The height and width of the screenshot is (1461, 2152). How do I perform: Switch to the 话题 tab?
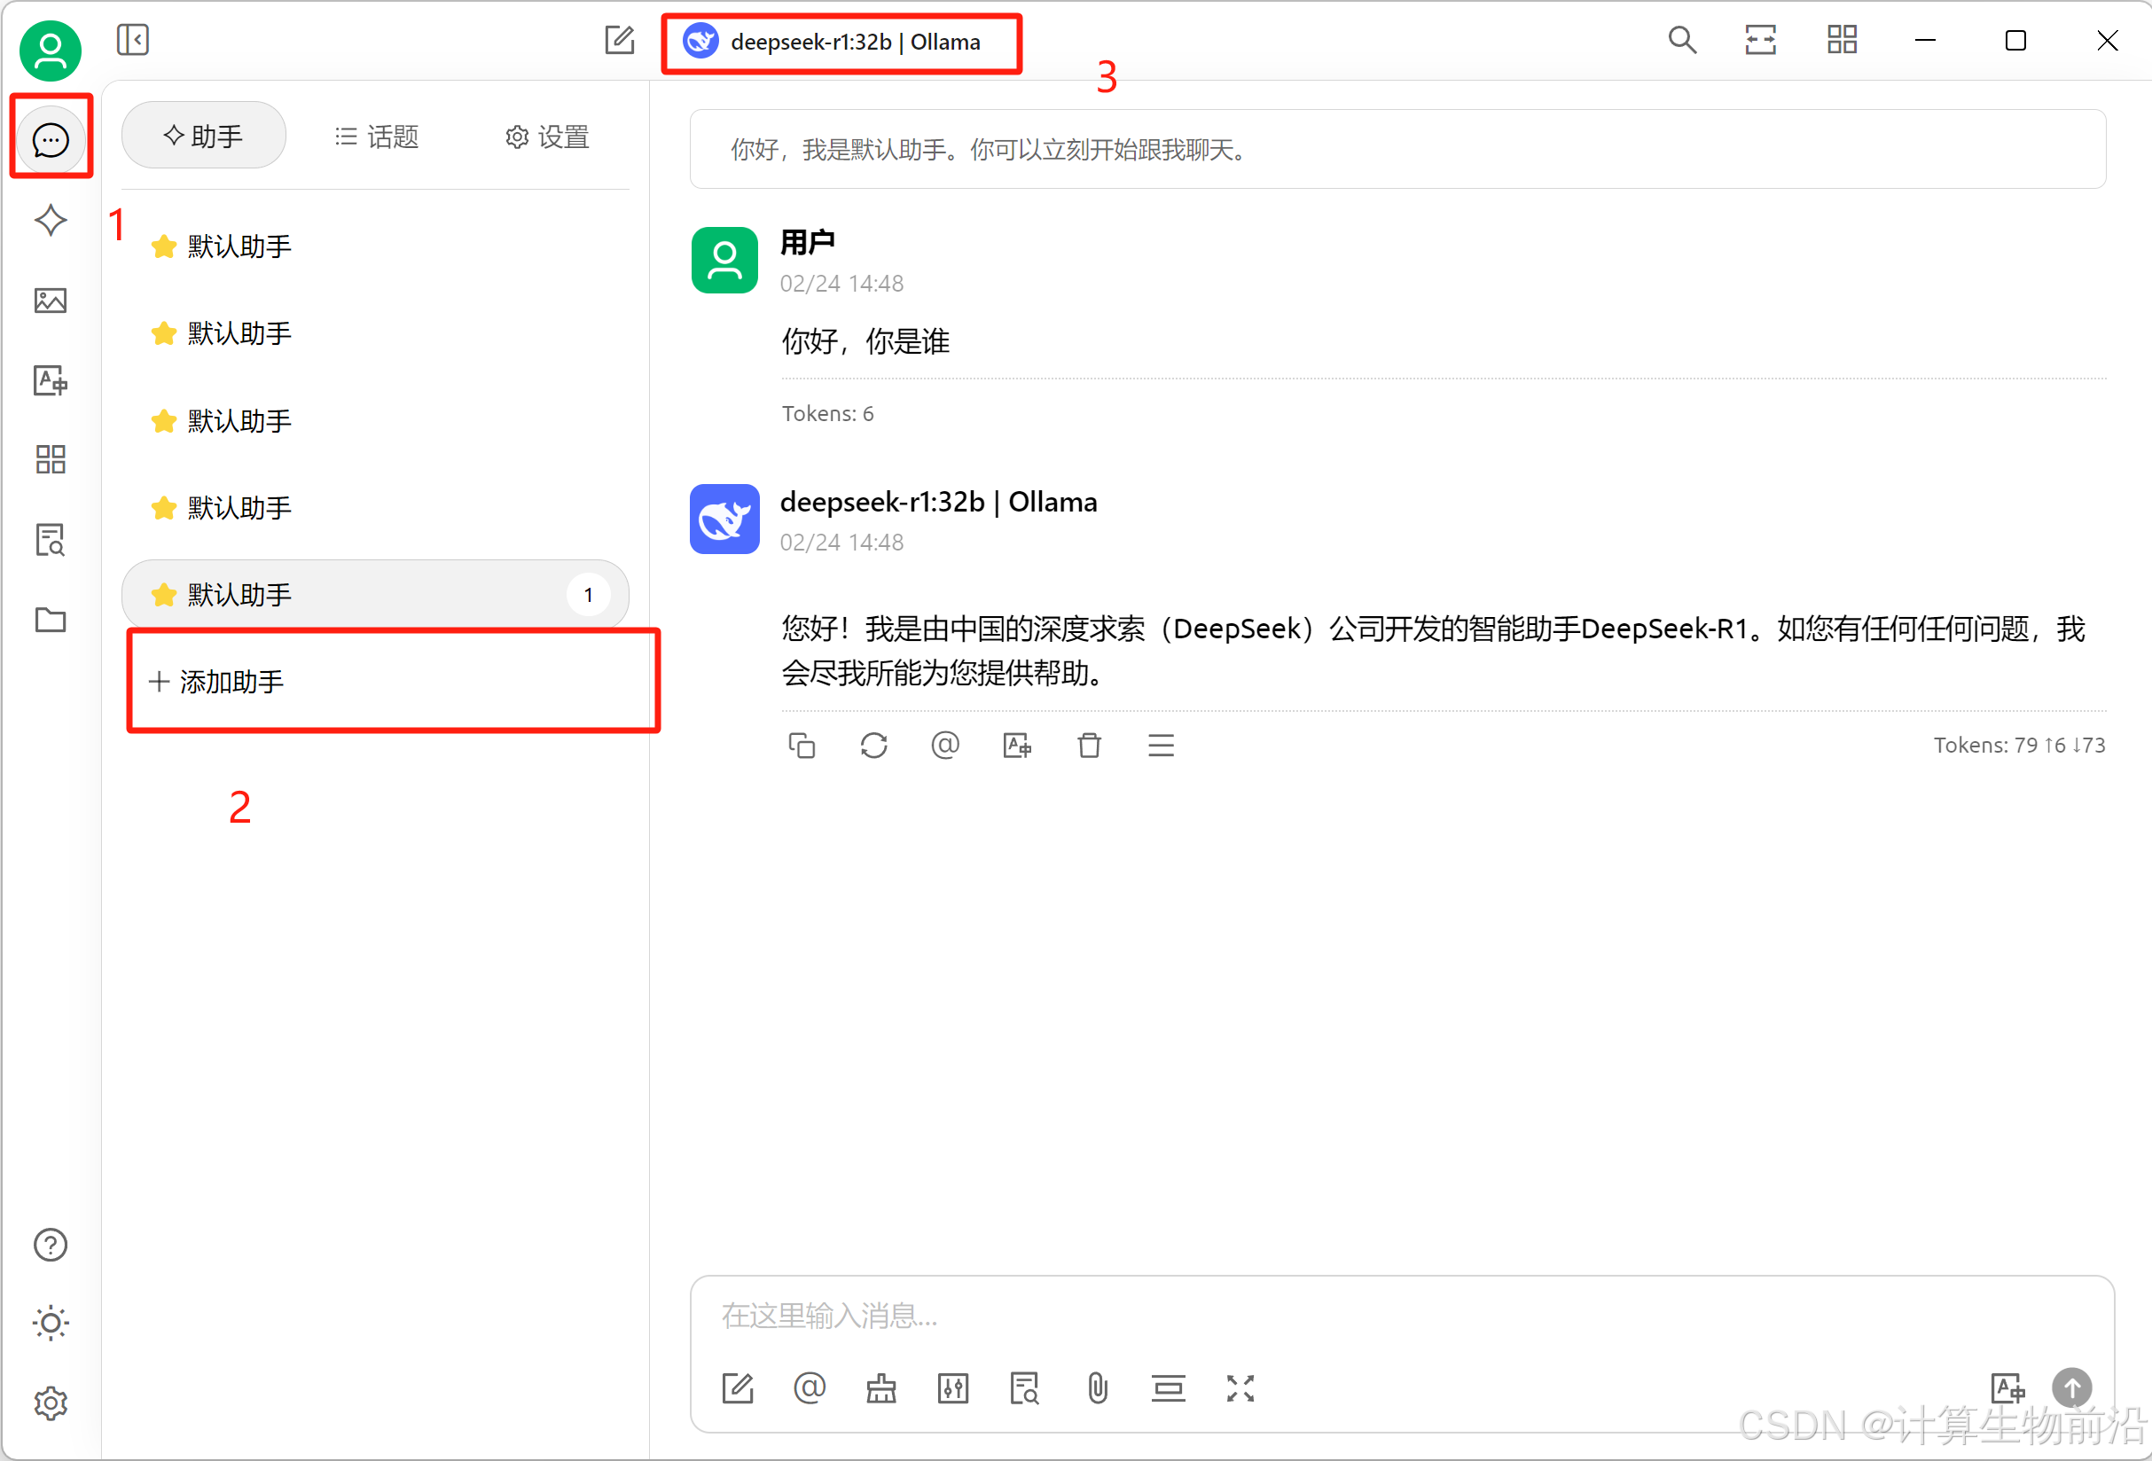(377, 137)
